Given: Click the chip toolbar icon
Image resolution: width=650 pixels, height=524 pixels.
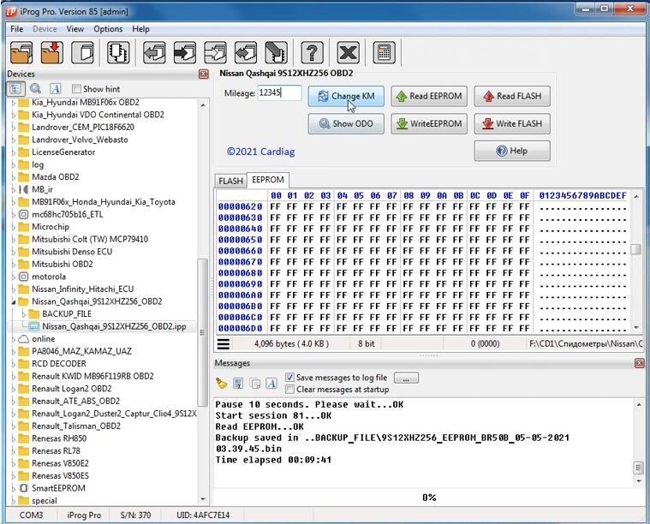Looking at the screenshot, I should tap(117, 52).
